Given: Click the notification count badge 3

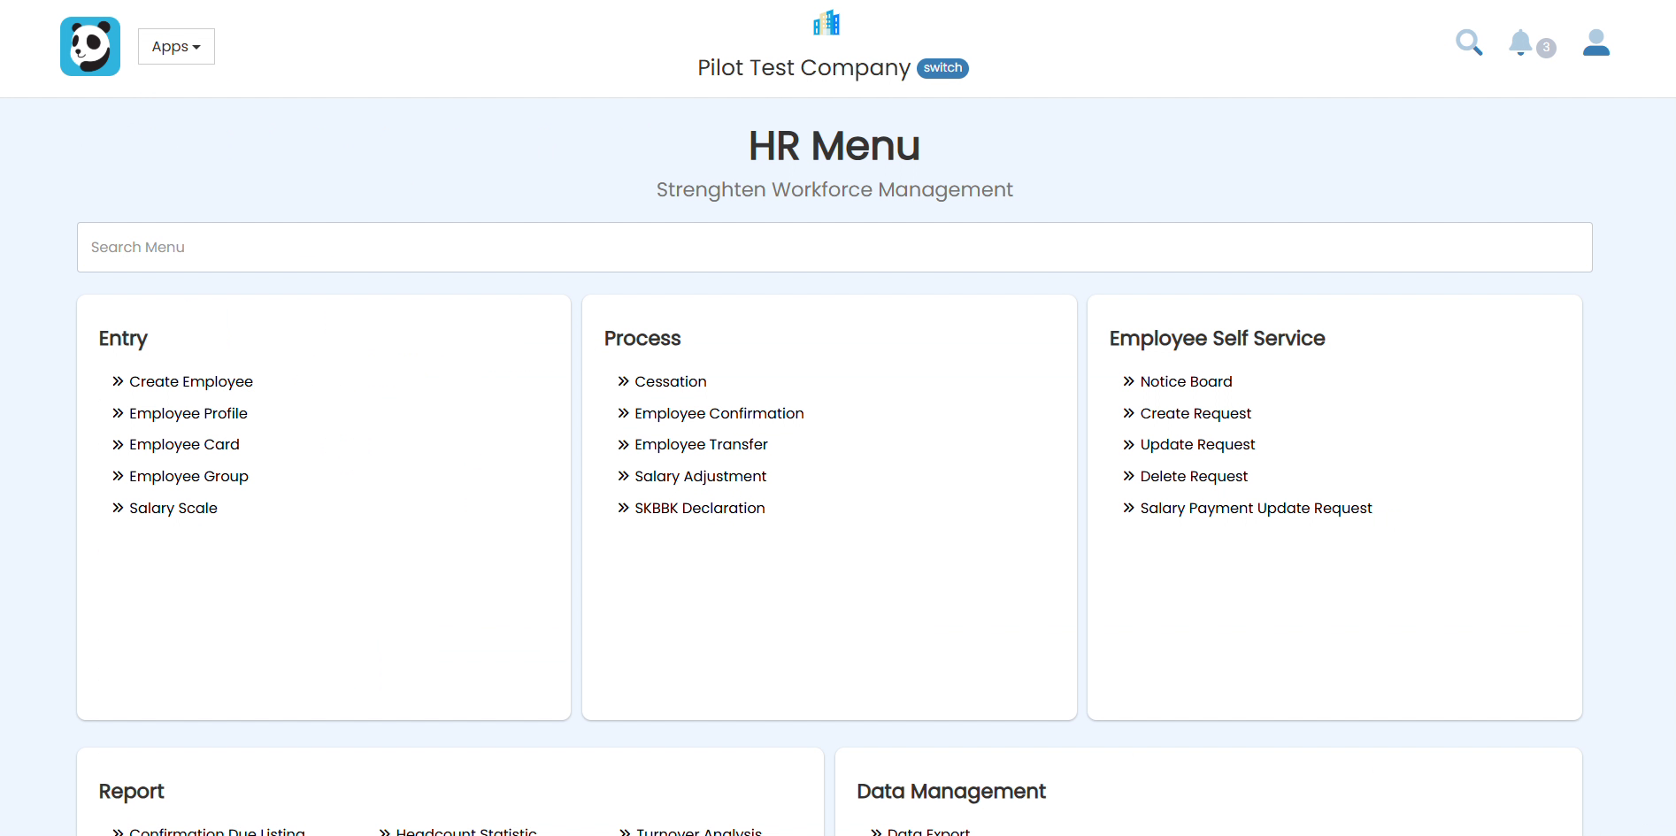Looking at the screenshot, I should pos(1546,48).
